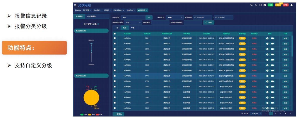Image resolution: width=297 pixels, height=117 pixels.
Task: Click the refresh icon in the header
Action: [256, 5]
